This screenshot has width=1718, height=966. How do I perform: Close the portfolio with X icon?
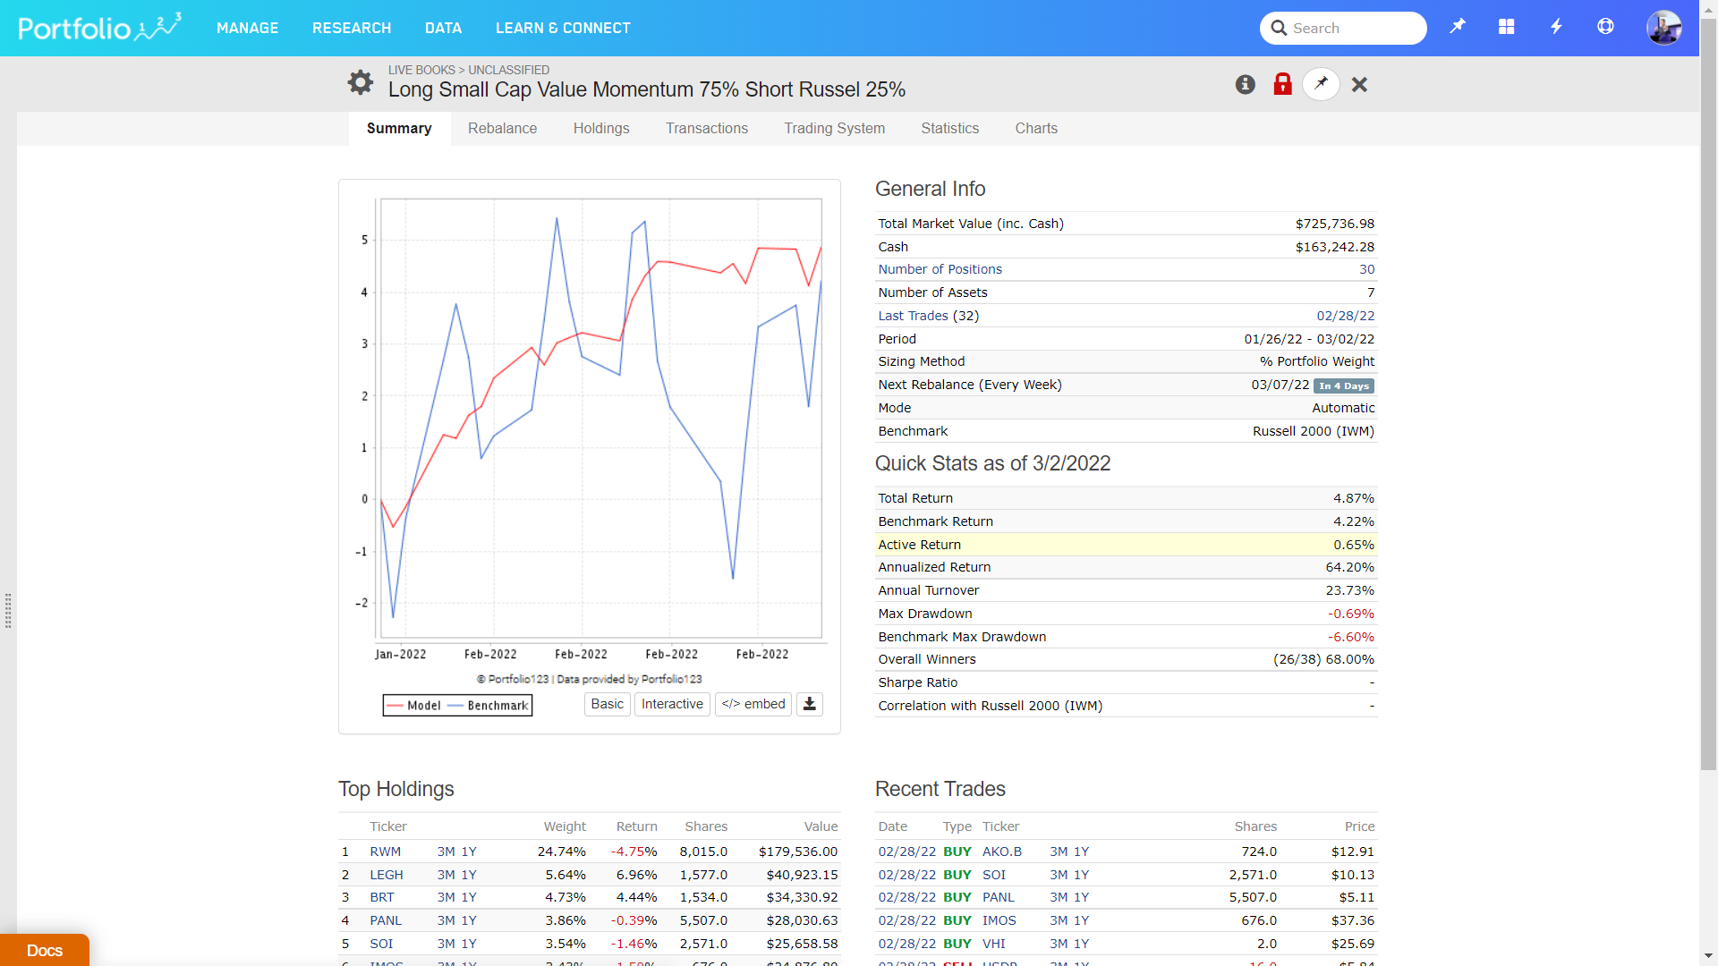click(x=1359, y=84)
